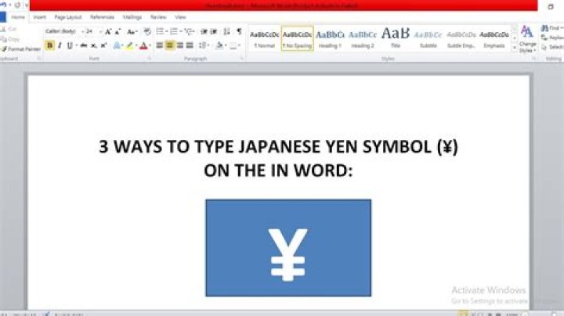Click the Justify alignment icon
The width and height of the screenshot is (564, 316).
[x=190, y=45]
